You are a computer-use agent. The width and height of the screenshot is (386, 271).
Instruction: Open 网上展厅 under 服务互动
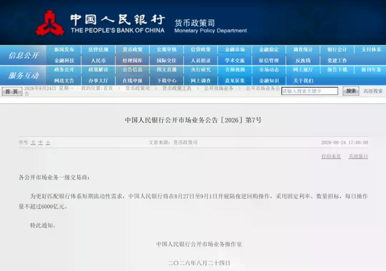pos(303,70)
